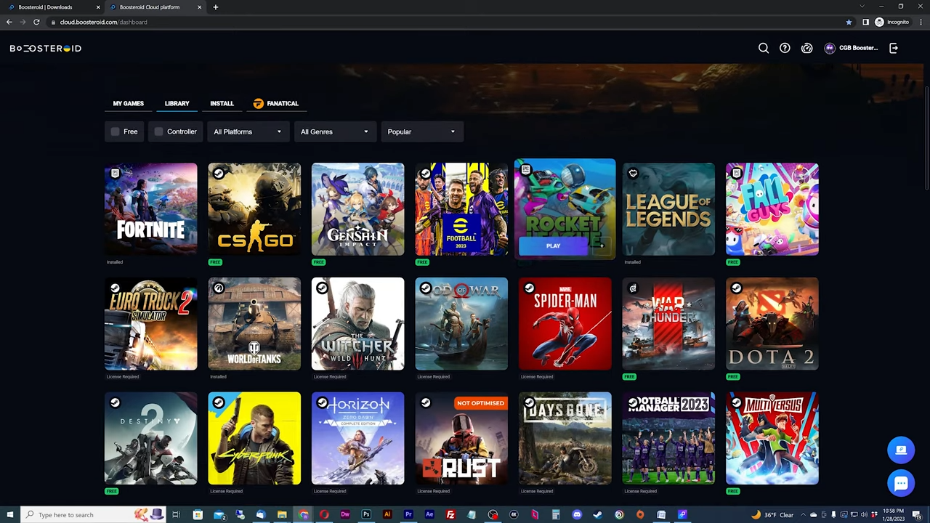Select the Spider-Man game card
930x523 pixels.
click(x=565, y=324)
